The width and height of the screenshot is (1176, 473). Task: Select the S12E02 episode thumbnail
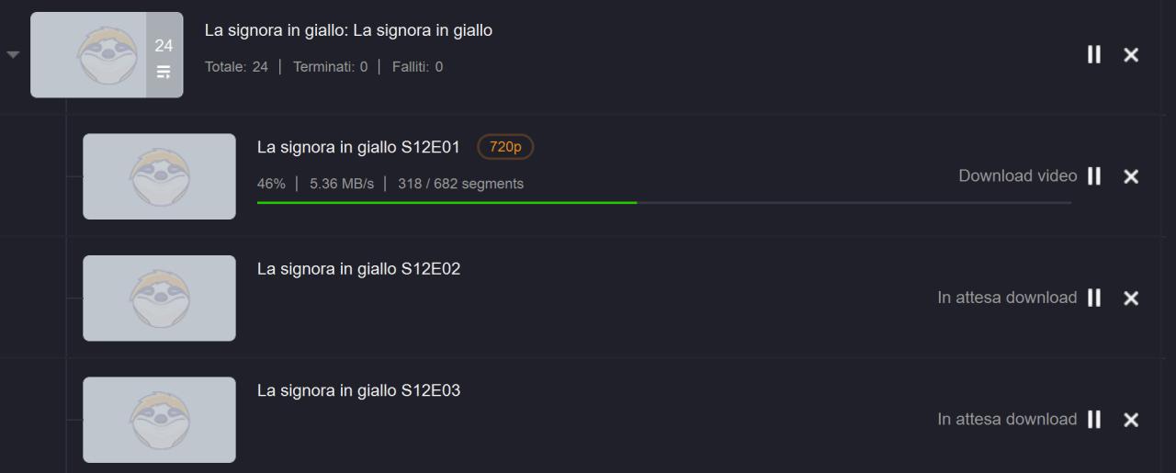159,298
